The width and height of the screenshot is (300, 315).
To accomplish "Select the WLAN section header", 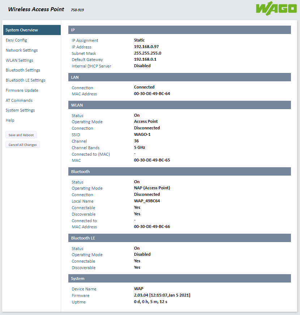I will [179, 105].
